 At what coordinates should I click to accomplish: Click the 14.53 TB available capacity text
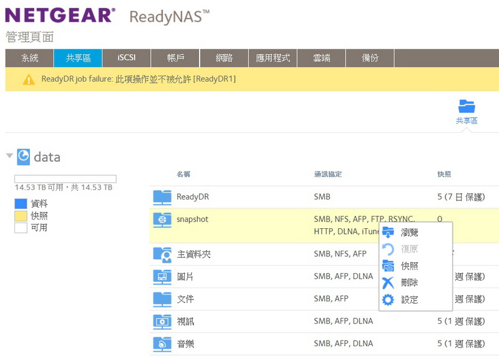click(64, 187)
